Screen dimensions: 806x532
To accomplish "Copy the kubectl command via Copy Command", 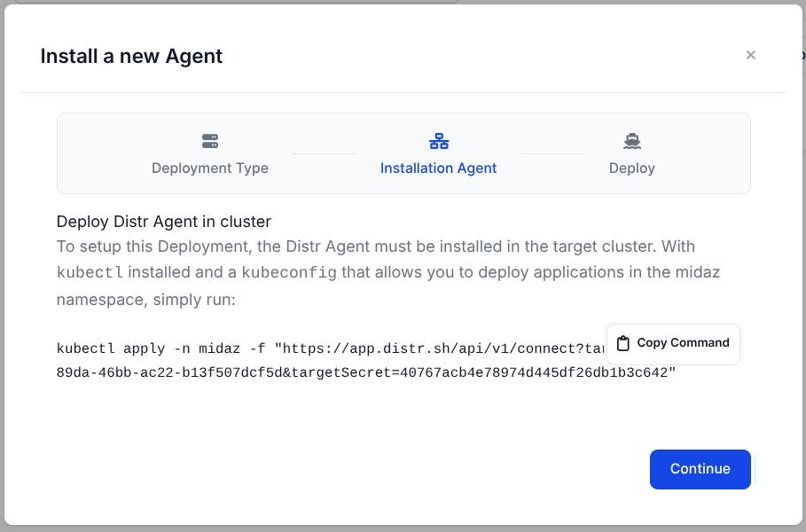I will click(x=673, y=344).
